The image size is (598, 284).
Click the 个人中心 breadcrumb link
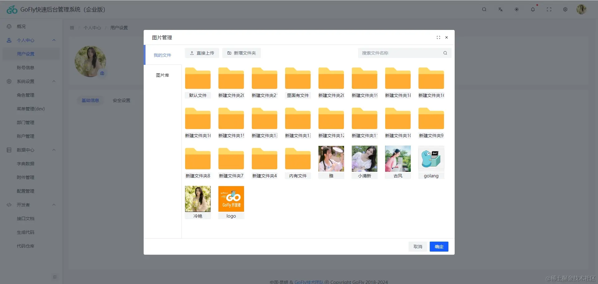92,28
